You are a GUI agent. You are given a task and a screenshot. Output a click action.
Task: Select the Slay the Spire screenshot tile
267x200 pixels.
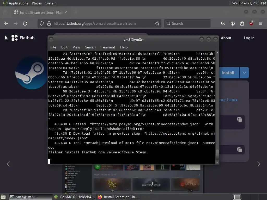(112, 185)
